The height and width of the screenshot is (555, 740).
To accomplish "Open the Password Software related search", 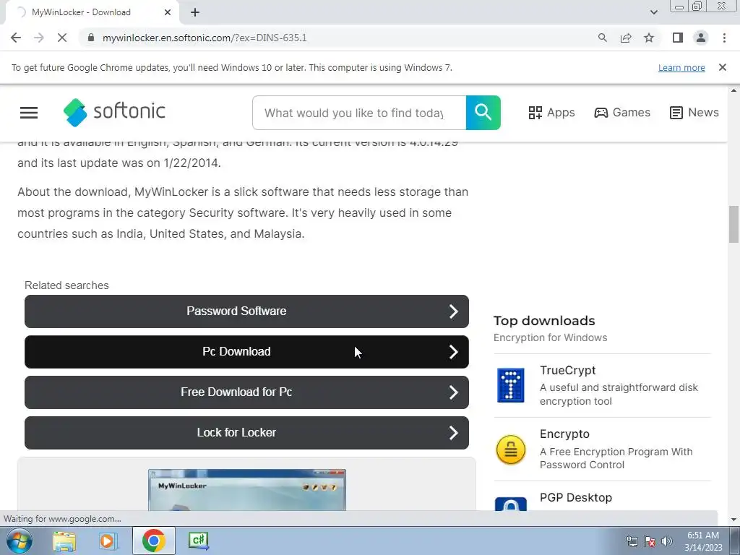I will [246, 311].
